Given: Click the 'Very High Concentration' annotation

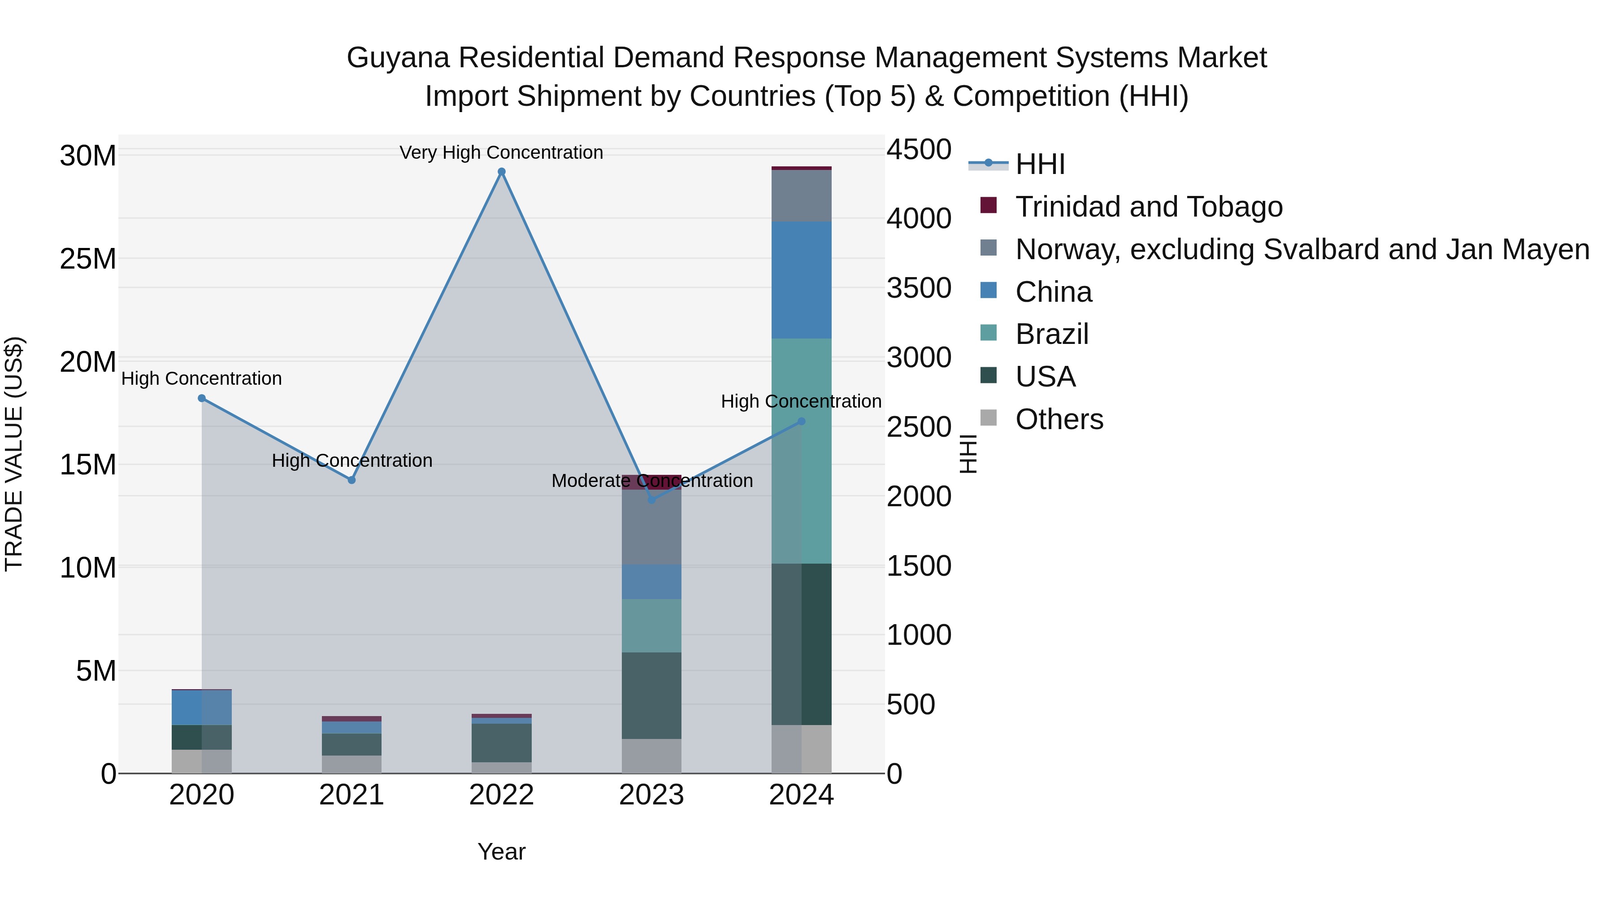Looking at the screenshot, I should click(501, 153).
